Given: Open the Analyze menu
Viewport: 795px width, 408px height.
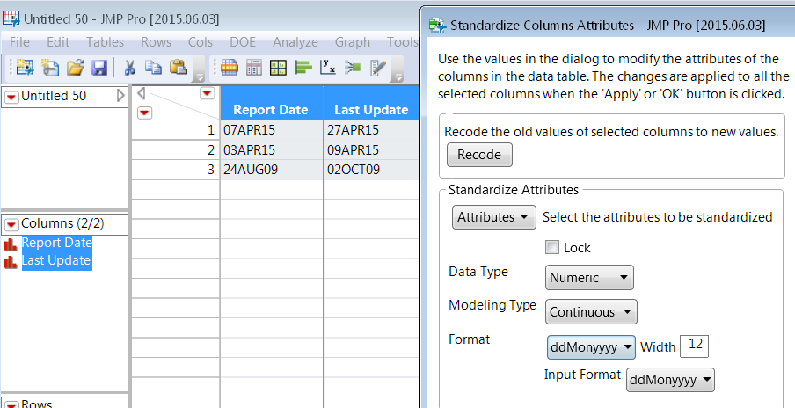Looking at the screenshot, I should click(x=295, y=42).
